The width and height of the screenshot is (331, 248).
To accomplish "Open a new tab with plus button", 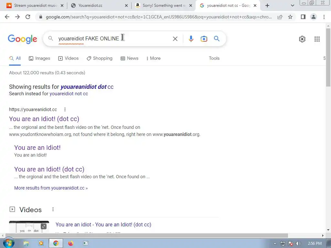I will 267,5.
